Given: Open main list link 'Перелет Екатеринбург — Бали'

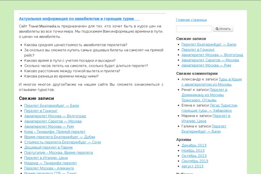Looking at the screenshot, I should click(52, 106).
